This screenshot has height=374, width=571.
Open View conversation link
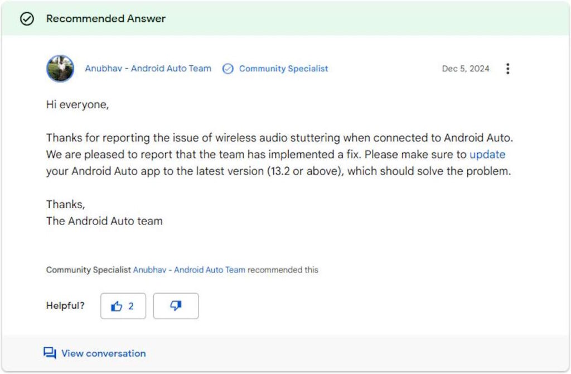103,353
